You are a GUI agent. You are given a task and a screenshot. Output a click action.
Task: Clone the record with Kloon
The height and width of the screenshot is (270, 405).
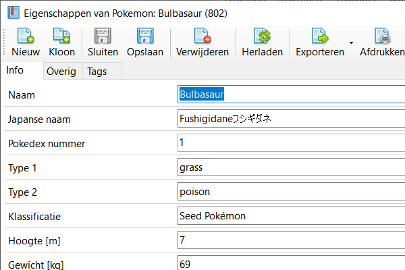click(x=62, y=36)
